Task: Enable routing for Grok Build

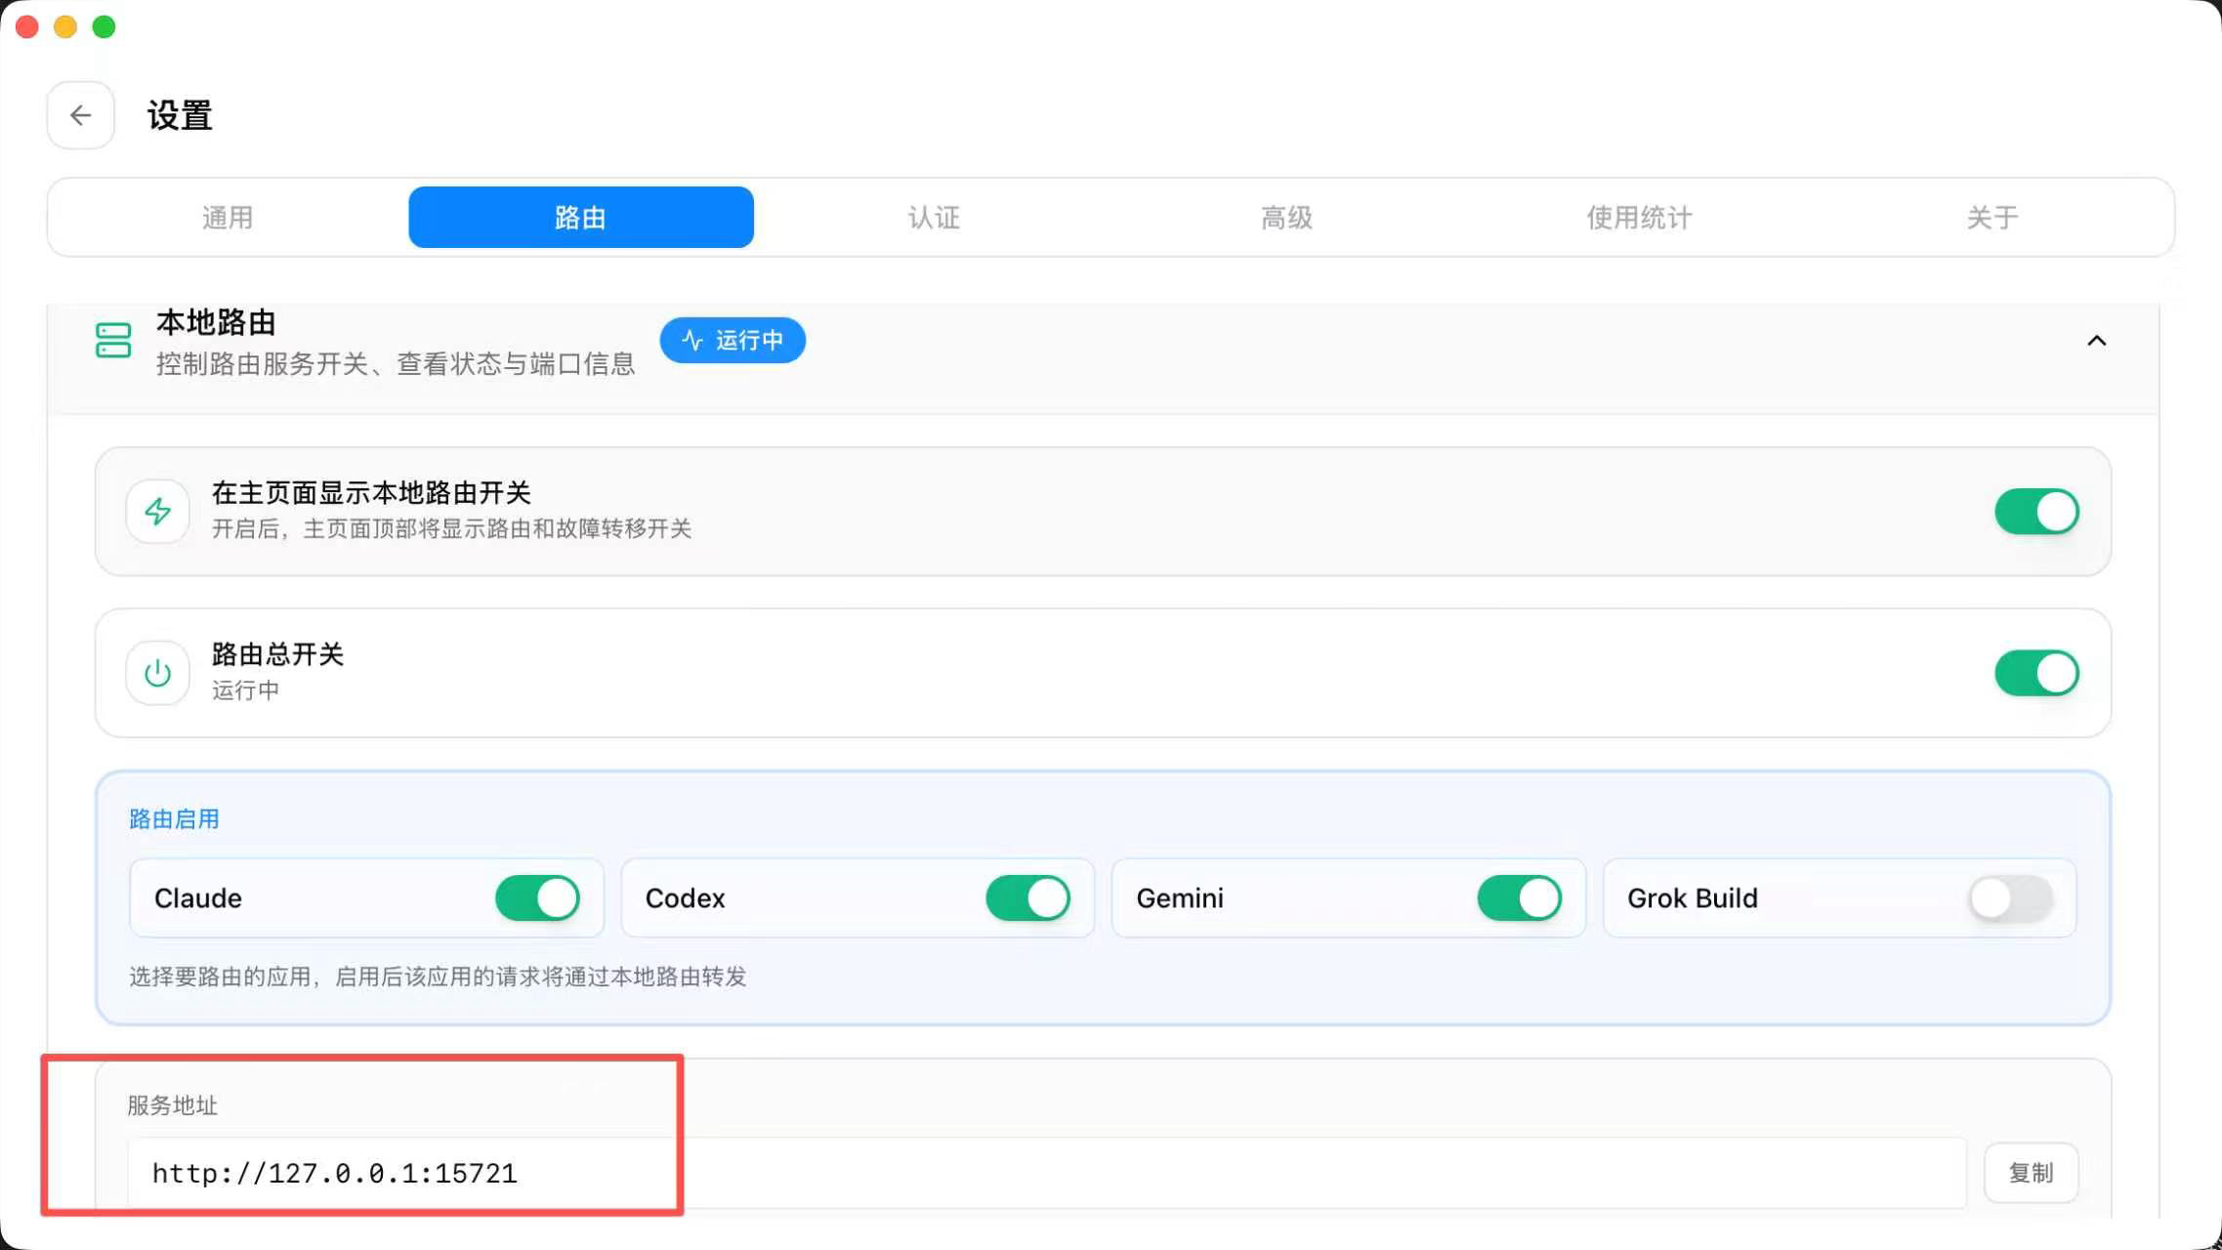Action: pos(2010,897)
